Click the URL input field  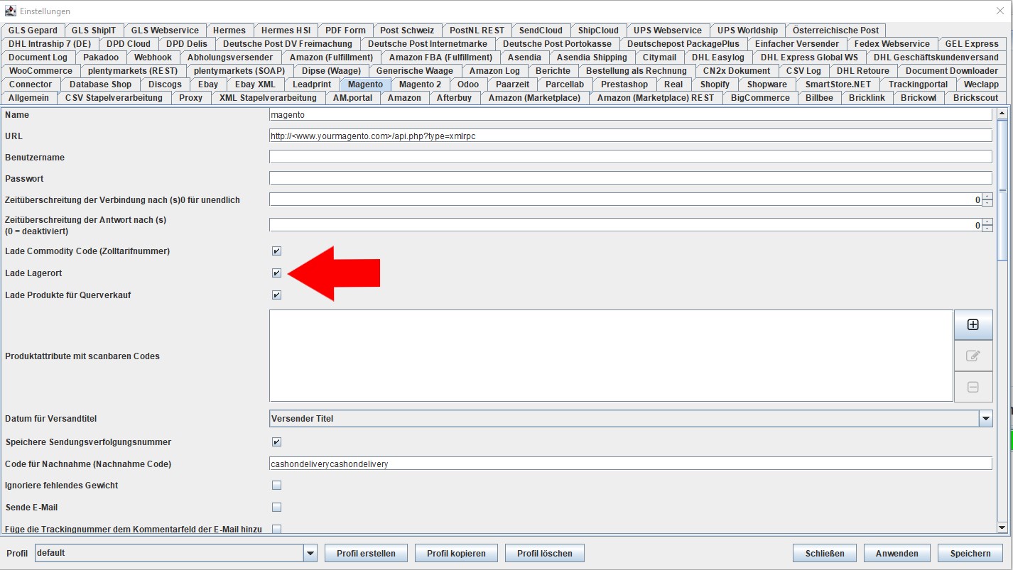coord(630,136)
